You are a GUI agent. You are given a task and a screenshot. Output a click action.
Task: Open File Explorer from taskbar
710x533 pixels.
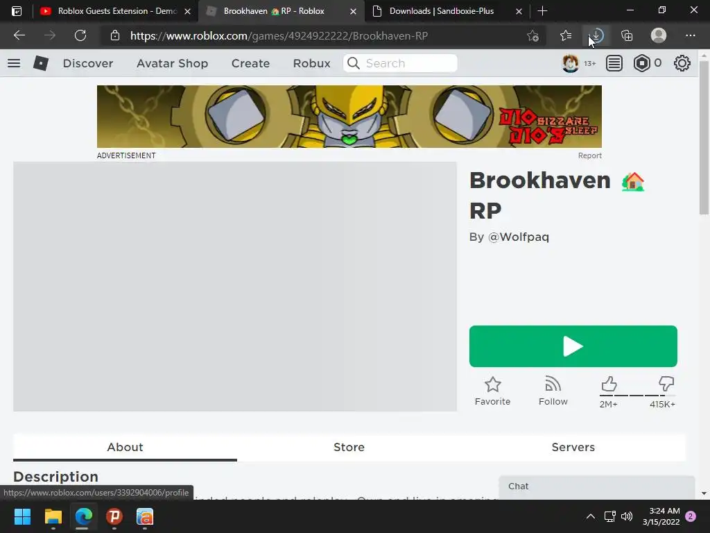(x=53, y=516)
